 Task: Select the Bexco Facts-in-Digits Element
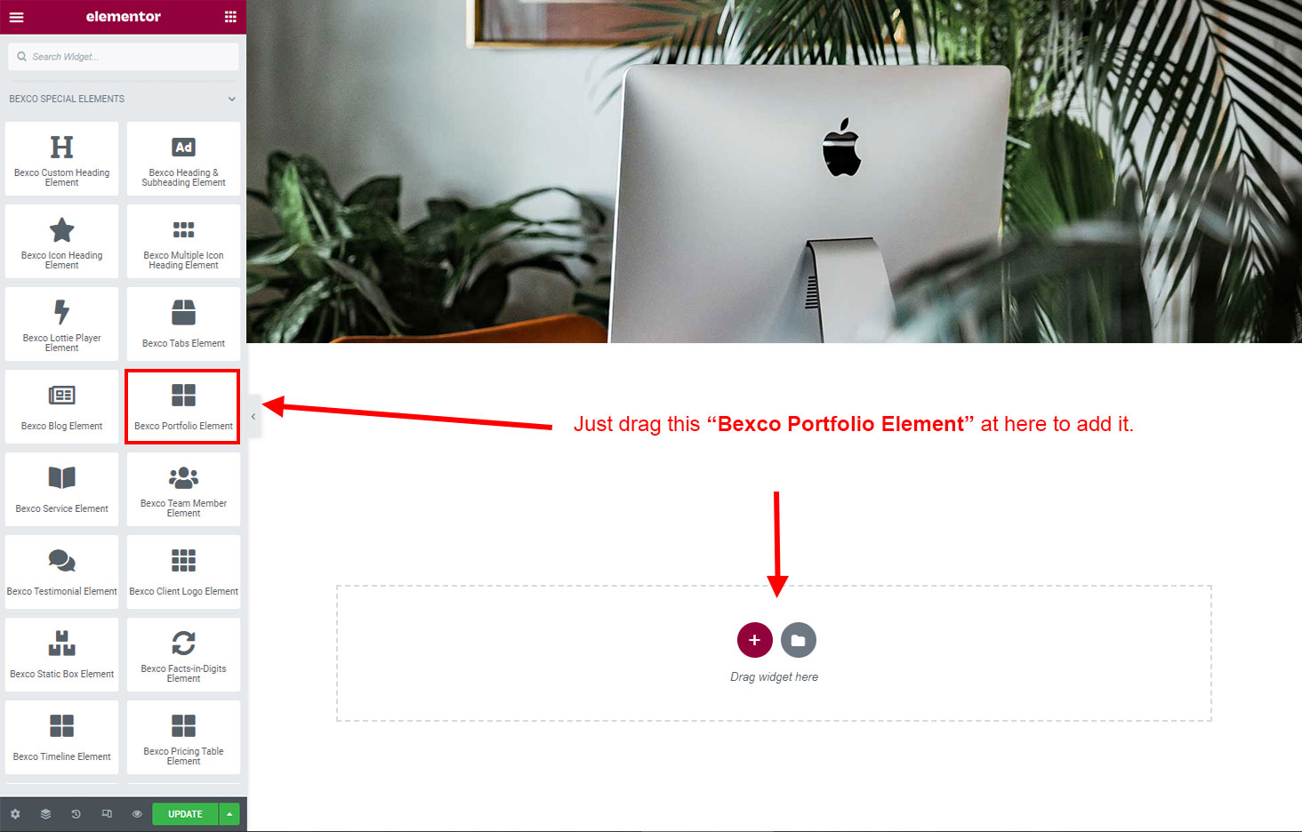[x=183, y=654]
